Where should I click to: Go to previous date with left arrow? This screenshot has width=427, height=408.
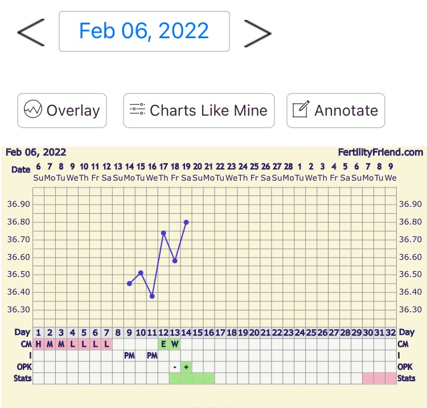click(31, 32)
